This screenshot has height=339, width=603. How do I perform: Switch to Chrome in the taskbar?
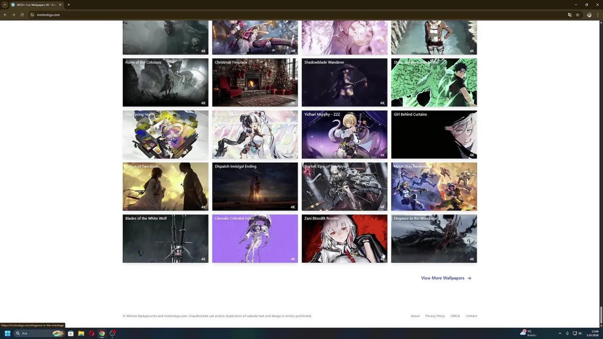[x=102, y=333]
